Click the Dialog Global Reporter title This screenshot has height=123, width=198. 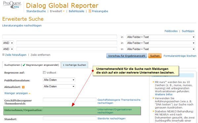coord(62,6)
